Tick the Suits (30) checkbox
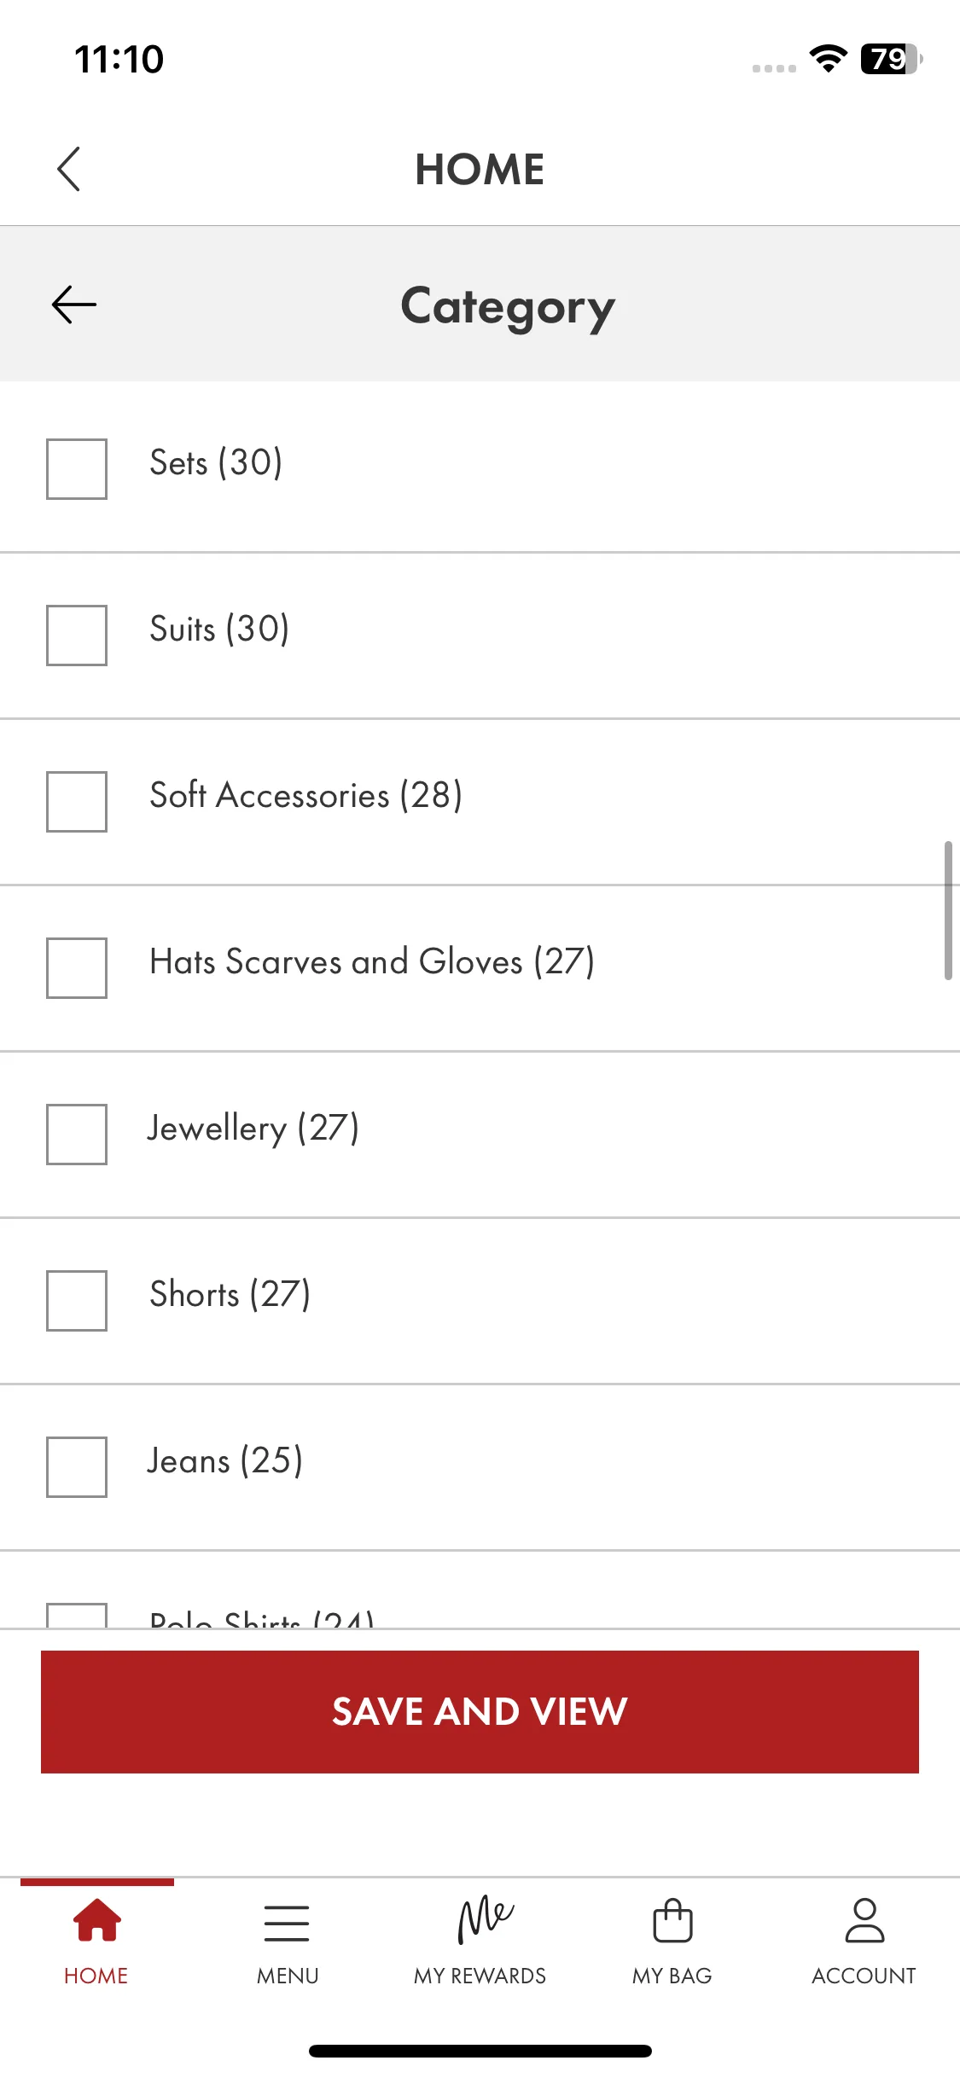 pos(77,636)
